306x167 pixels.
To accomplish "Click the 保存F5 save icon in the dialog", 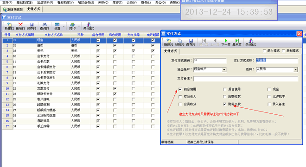I will tap(191, 42).
